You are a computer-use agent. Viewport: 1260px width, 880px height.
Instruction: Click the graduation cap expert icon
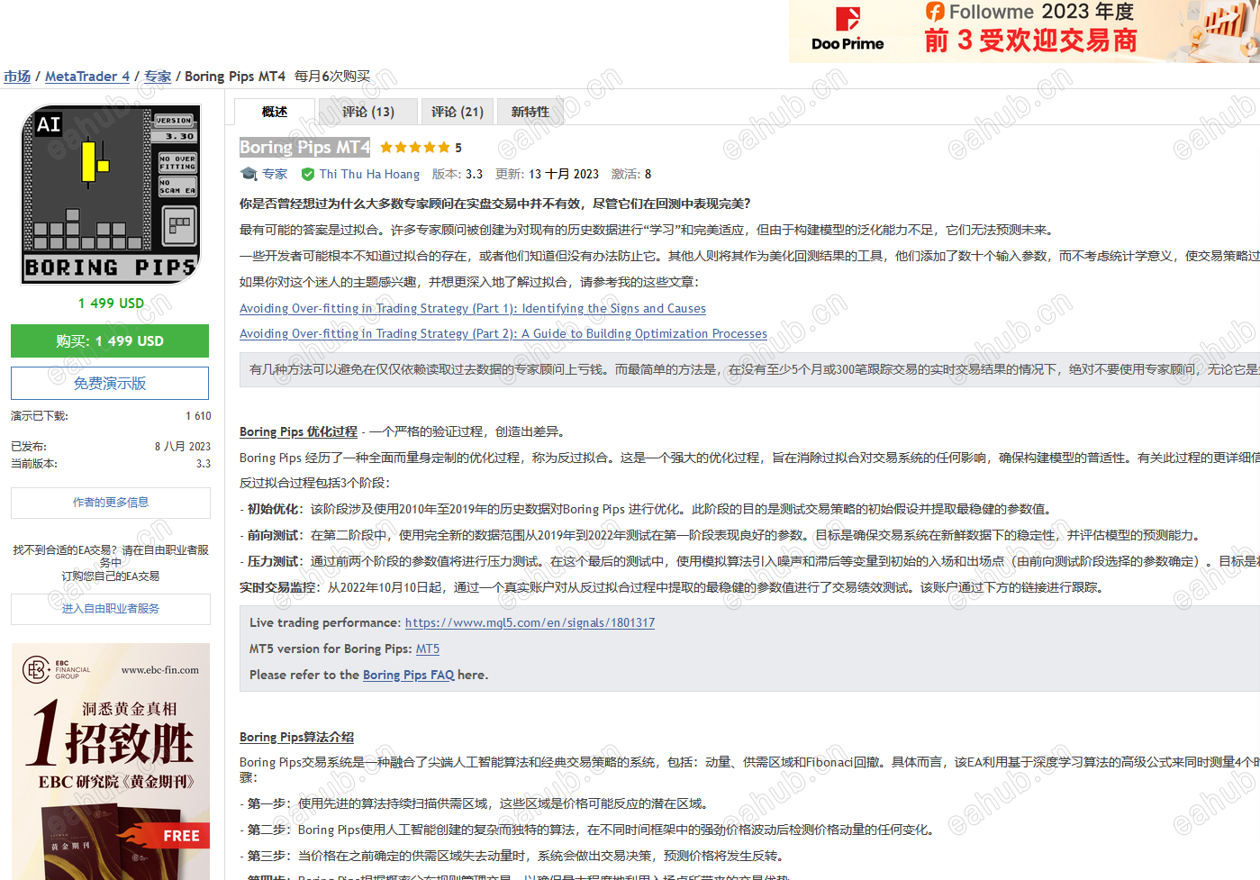(x=249, y=174)
